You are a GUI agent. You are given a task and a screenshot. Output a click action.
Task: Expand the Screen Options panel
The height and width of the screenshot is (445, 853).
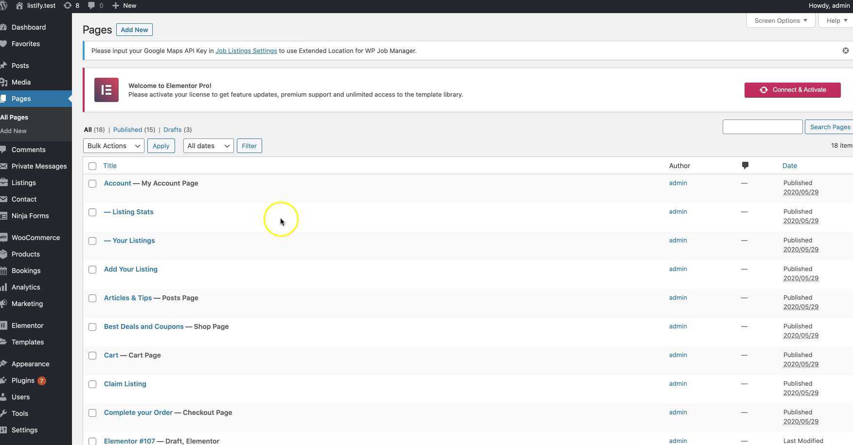(x=780, y=20)
